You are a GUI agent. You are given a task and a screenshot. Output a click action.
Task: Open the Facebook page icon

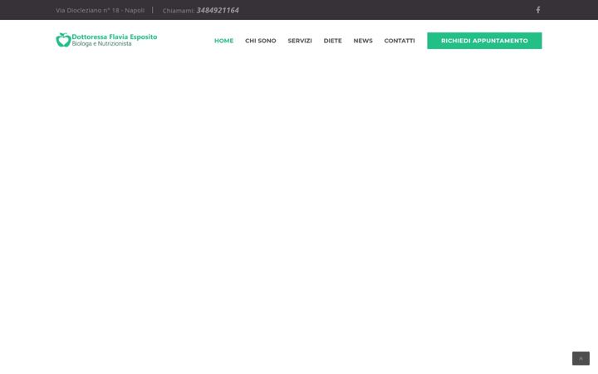tap(537, 10)
